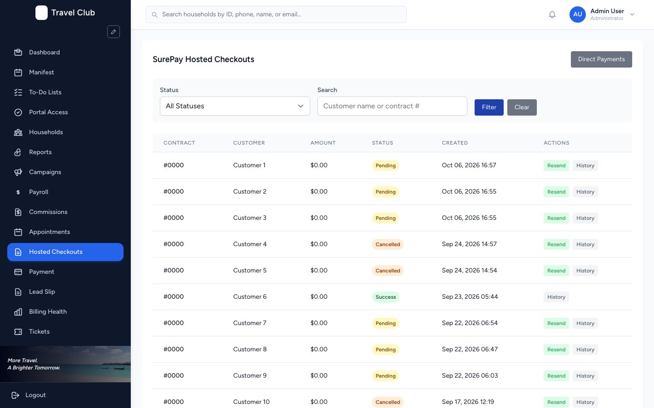Click the Payroll dollar icon
Screen dimensions: 654x408
[18, 192]
